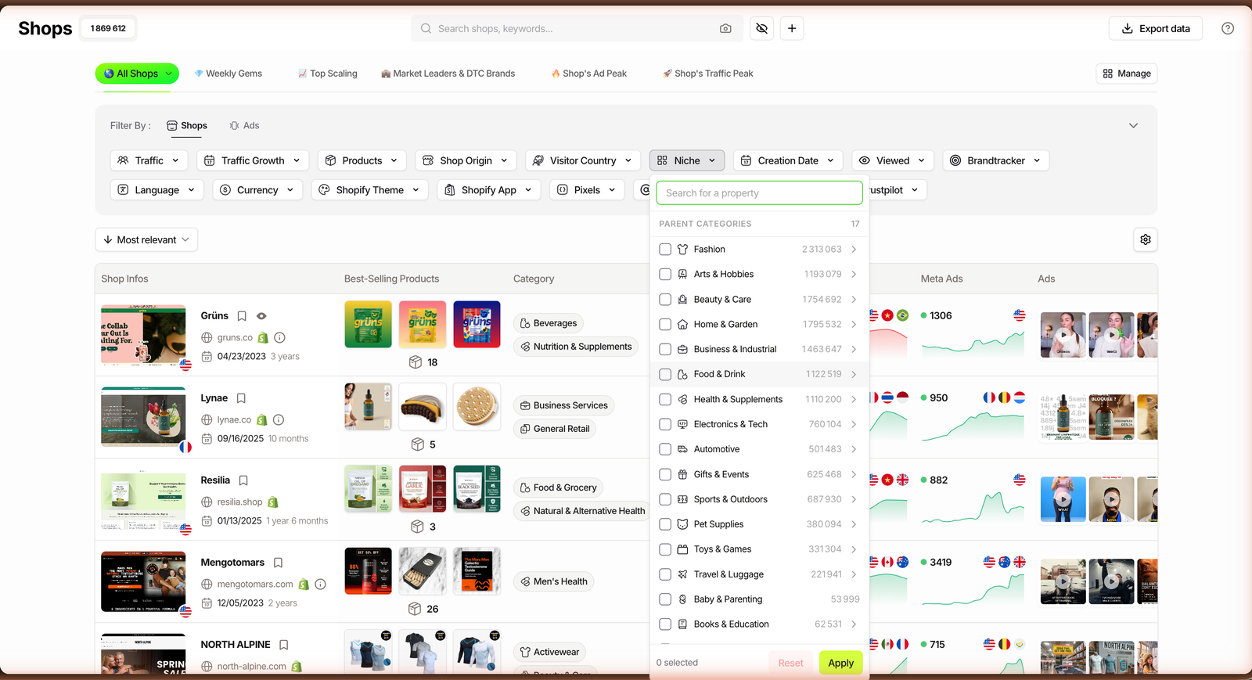Open the Traffic filter dropdown
Image resolution: width=1252 pixels, height=680 pixels.
click(x=149, y=160)
